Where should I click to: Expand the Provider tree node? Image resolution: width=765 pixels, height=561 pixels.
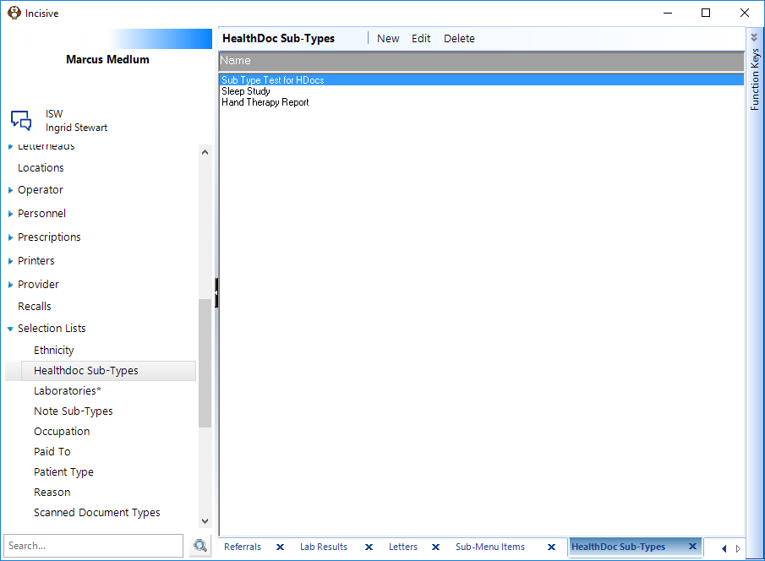(x=10, y=285)
